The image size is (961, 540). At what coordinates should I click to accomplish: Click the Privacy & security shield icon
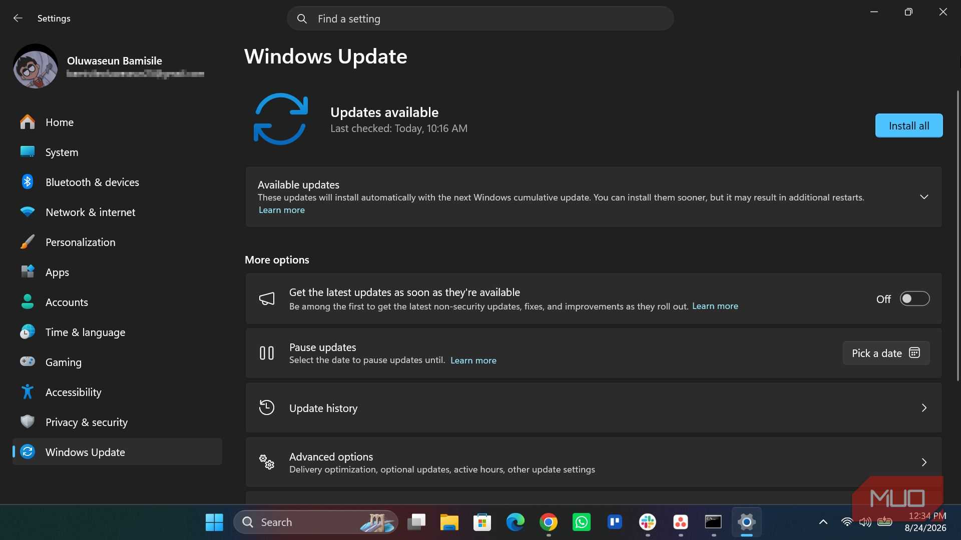pyautogui.click(x=28, y=422)
